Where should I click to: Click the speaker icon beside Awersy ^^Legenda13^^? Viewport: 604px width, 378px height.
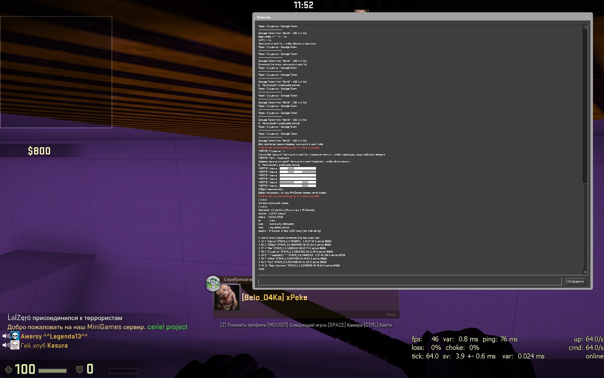click(x=6, y=336)
